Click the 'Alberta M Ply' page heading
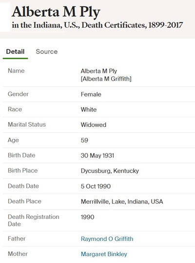 point(56,12)
